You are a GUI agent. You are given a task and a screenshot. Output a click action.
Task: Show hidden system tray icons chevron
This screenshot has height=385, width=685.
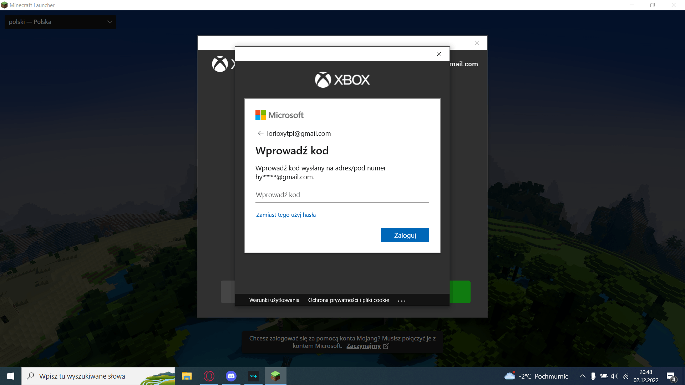click(582, 376)
